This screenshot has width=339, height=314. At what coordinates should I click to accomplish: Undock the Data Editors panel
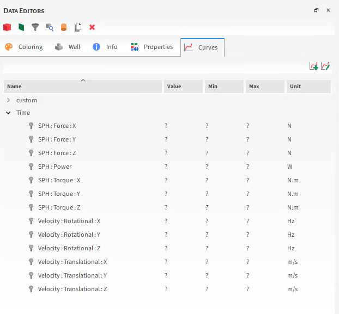click(x=316, y=10)
